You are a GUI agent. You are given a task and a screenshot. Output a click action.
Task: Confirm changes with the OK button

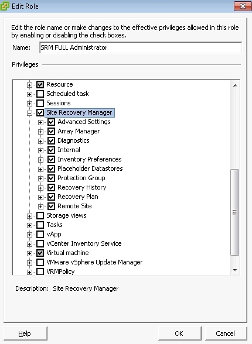tap(179, 333)
